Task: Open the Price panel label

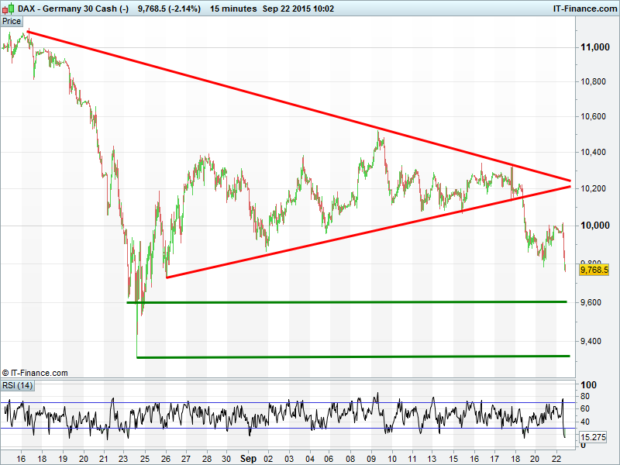Action: (12, 22)
